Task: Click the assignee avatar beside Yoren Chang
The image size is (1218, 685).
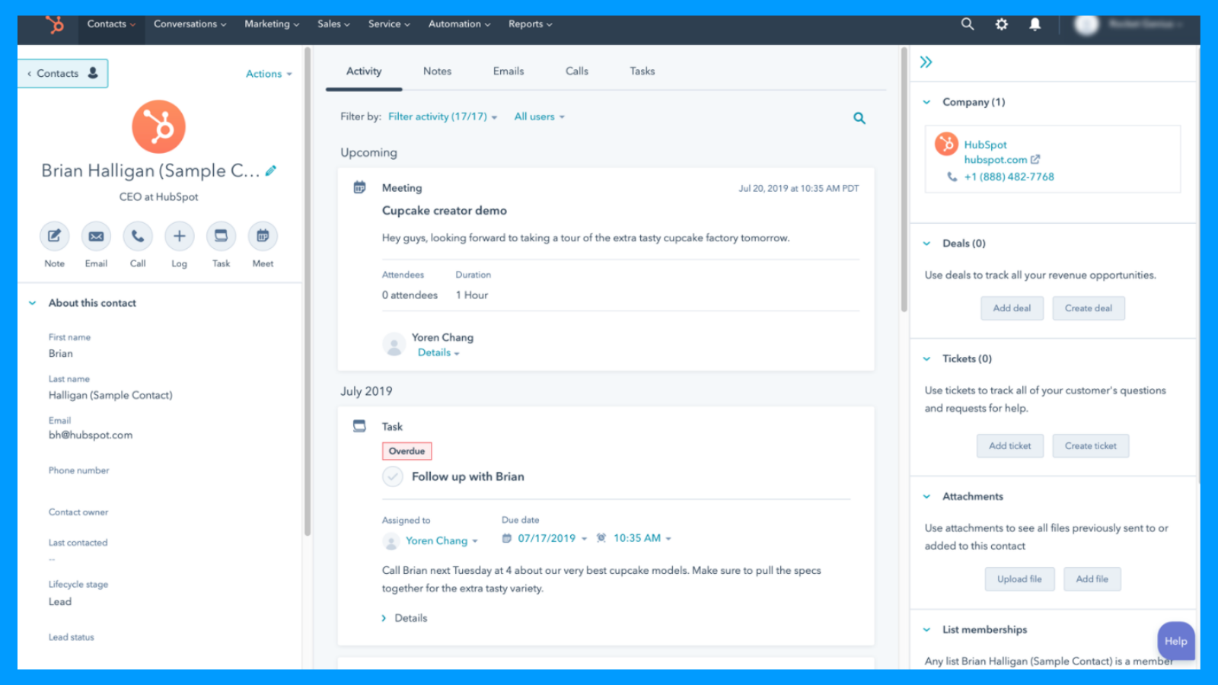Action: point(391,541)
